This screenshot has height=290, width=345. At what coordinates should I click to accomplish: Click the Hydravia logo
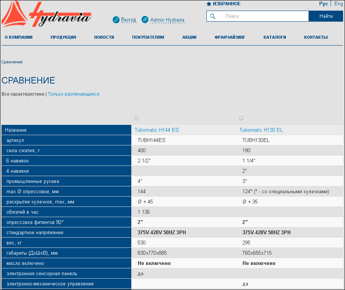coord(46,14)
